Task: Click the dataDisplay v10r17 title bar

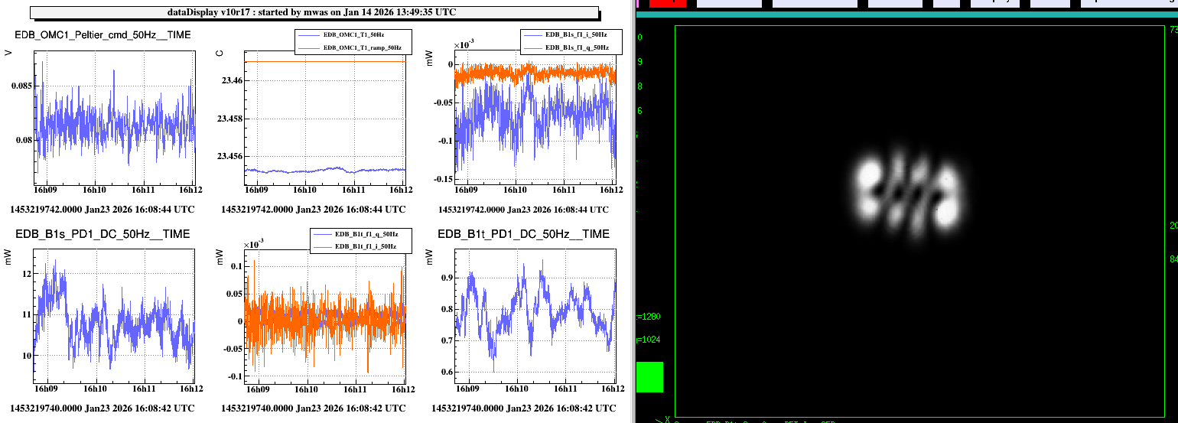Action: click(x=314, y=12)
